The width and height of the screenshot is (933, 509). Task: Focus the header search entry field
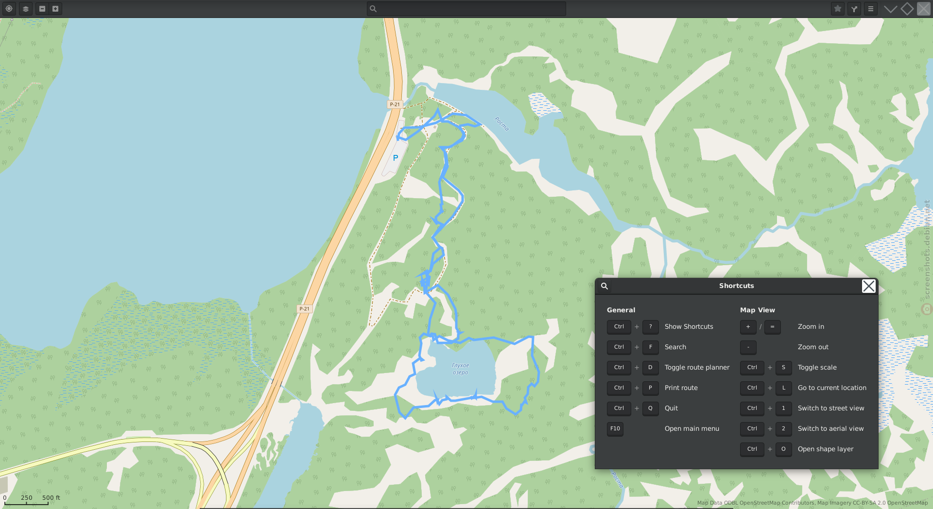click(466, 9)
